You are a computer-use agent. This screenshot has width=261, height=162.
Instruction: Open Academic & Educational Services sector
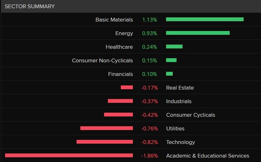[x=208, y=156]
